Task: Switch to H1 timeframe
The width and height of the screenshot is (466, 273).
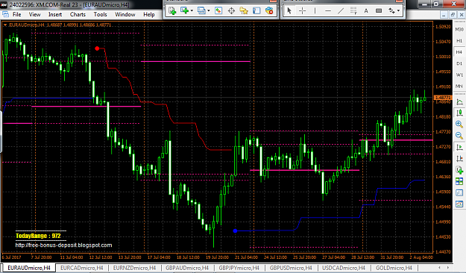Action: pyautogui.click(x=459, y=41)
